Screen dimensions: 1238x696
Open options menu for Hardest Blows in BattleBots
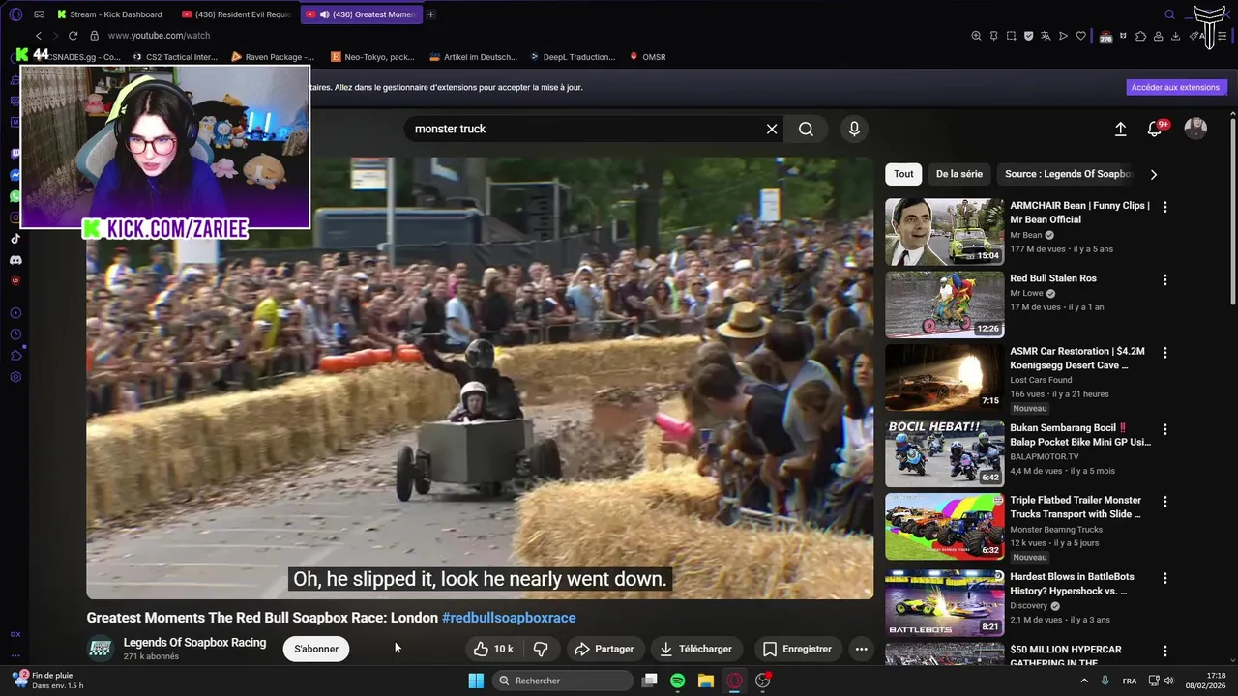[1164, 578]
